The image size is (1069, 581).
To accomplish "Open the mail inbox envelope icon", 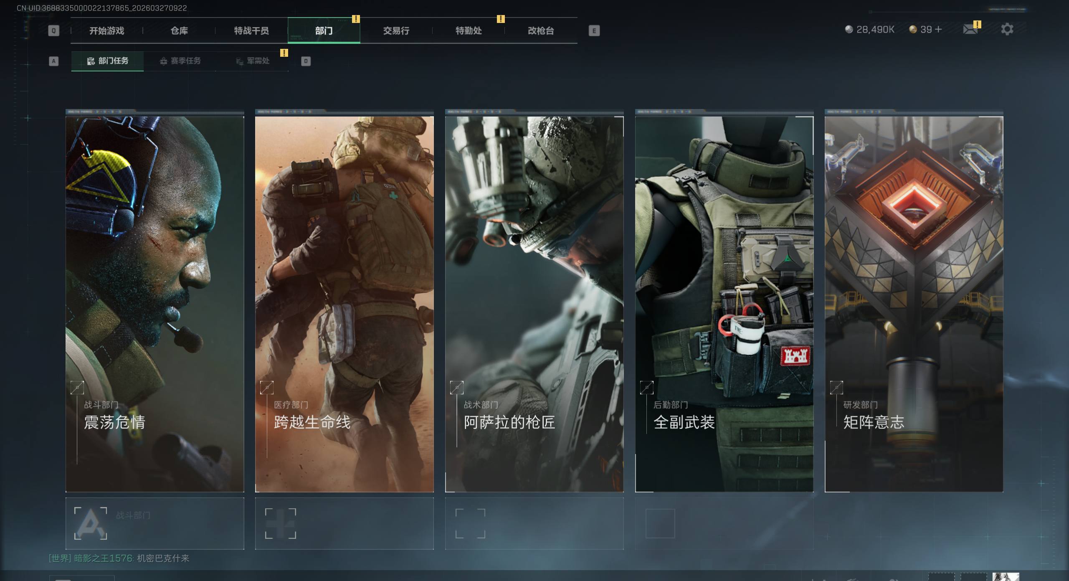I will coord(970,29).
